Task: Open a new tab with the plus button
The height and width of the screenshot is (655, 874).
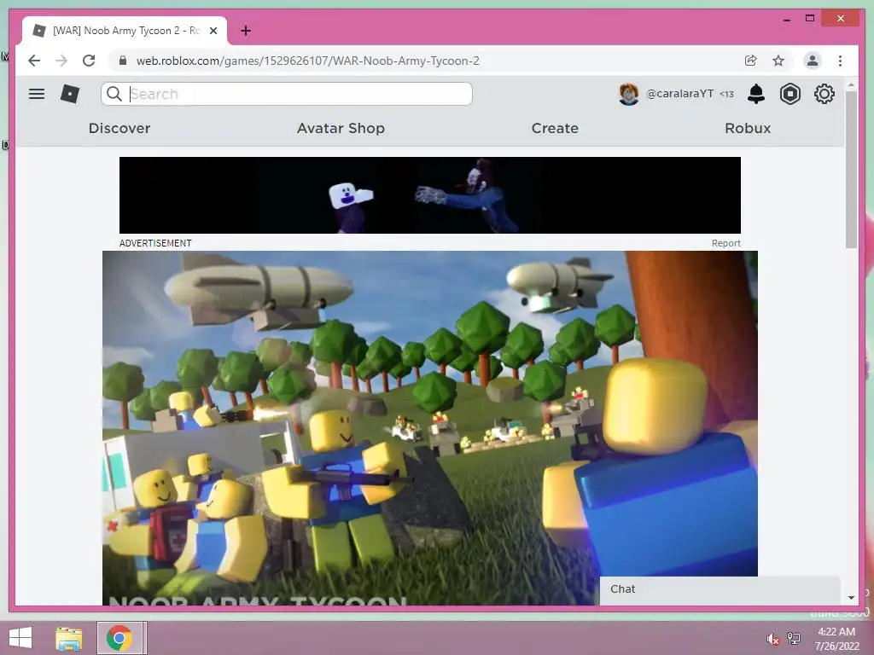Action: 246,31
